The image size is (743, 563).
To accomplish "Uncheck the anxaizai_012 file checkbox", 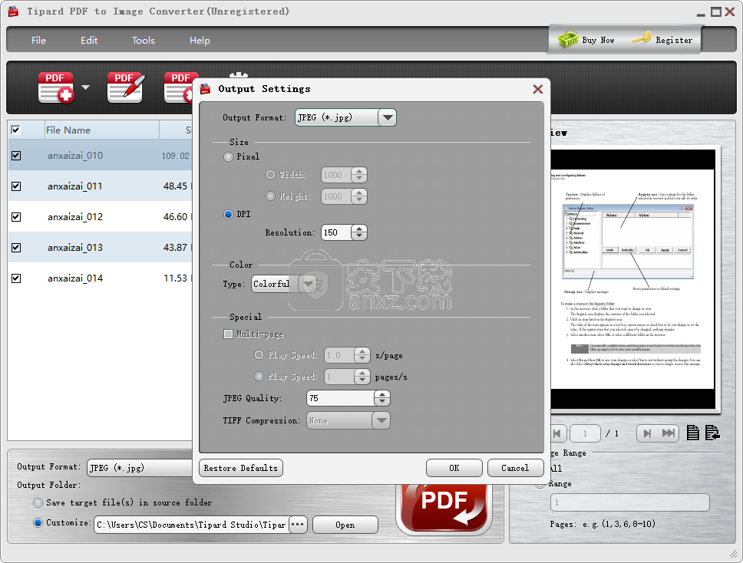I will pos(16,217).
